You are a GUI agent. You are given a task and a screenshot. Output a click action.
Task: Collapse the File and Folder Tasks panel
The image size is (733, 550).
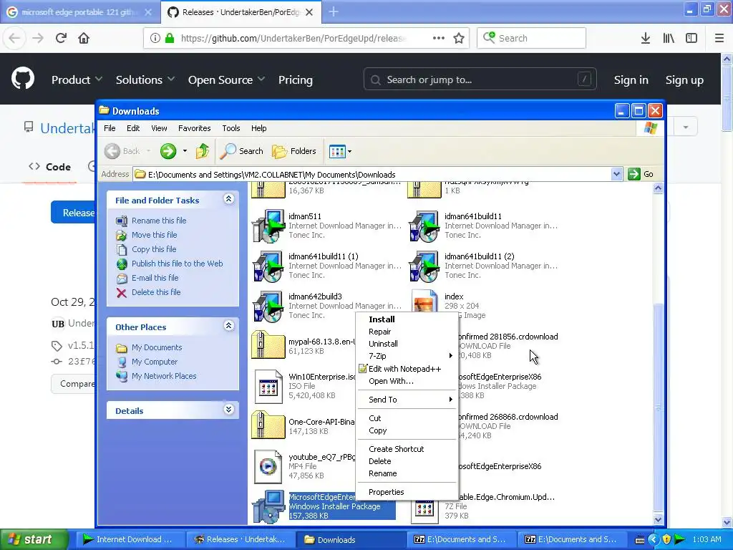(x=228, y=199)
